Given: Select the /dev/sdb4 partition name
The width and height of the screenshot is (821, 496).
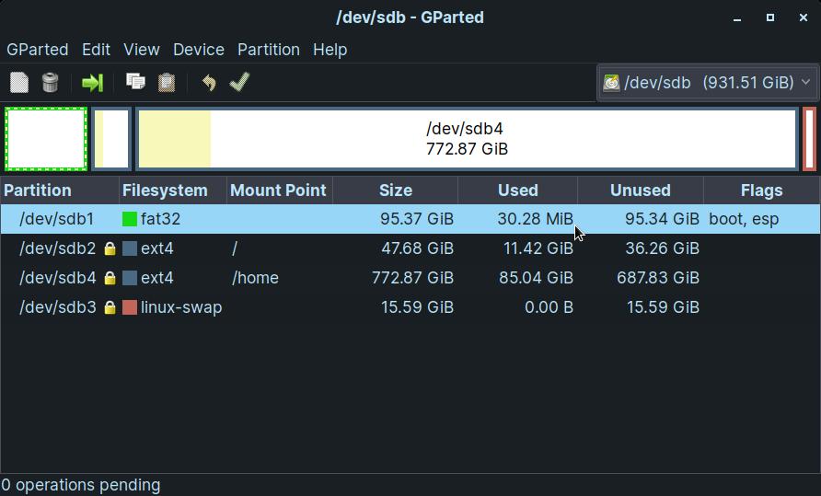Looking at the screenshot, I should (x=58, y=278).
